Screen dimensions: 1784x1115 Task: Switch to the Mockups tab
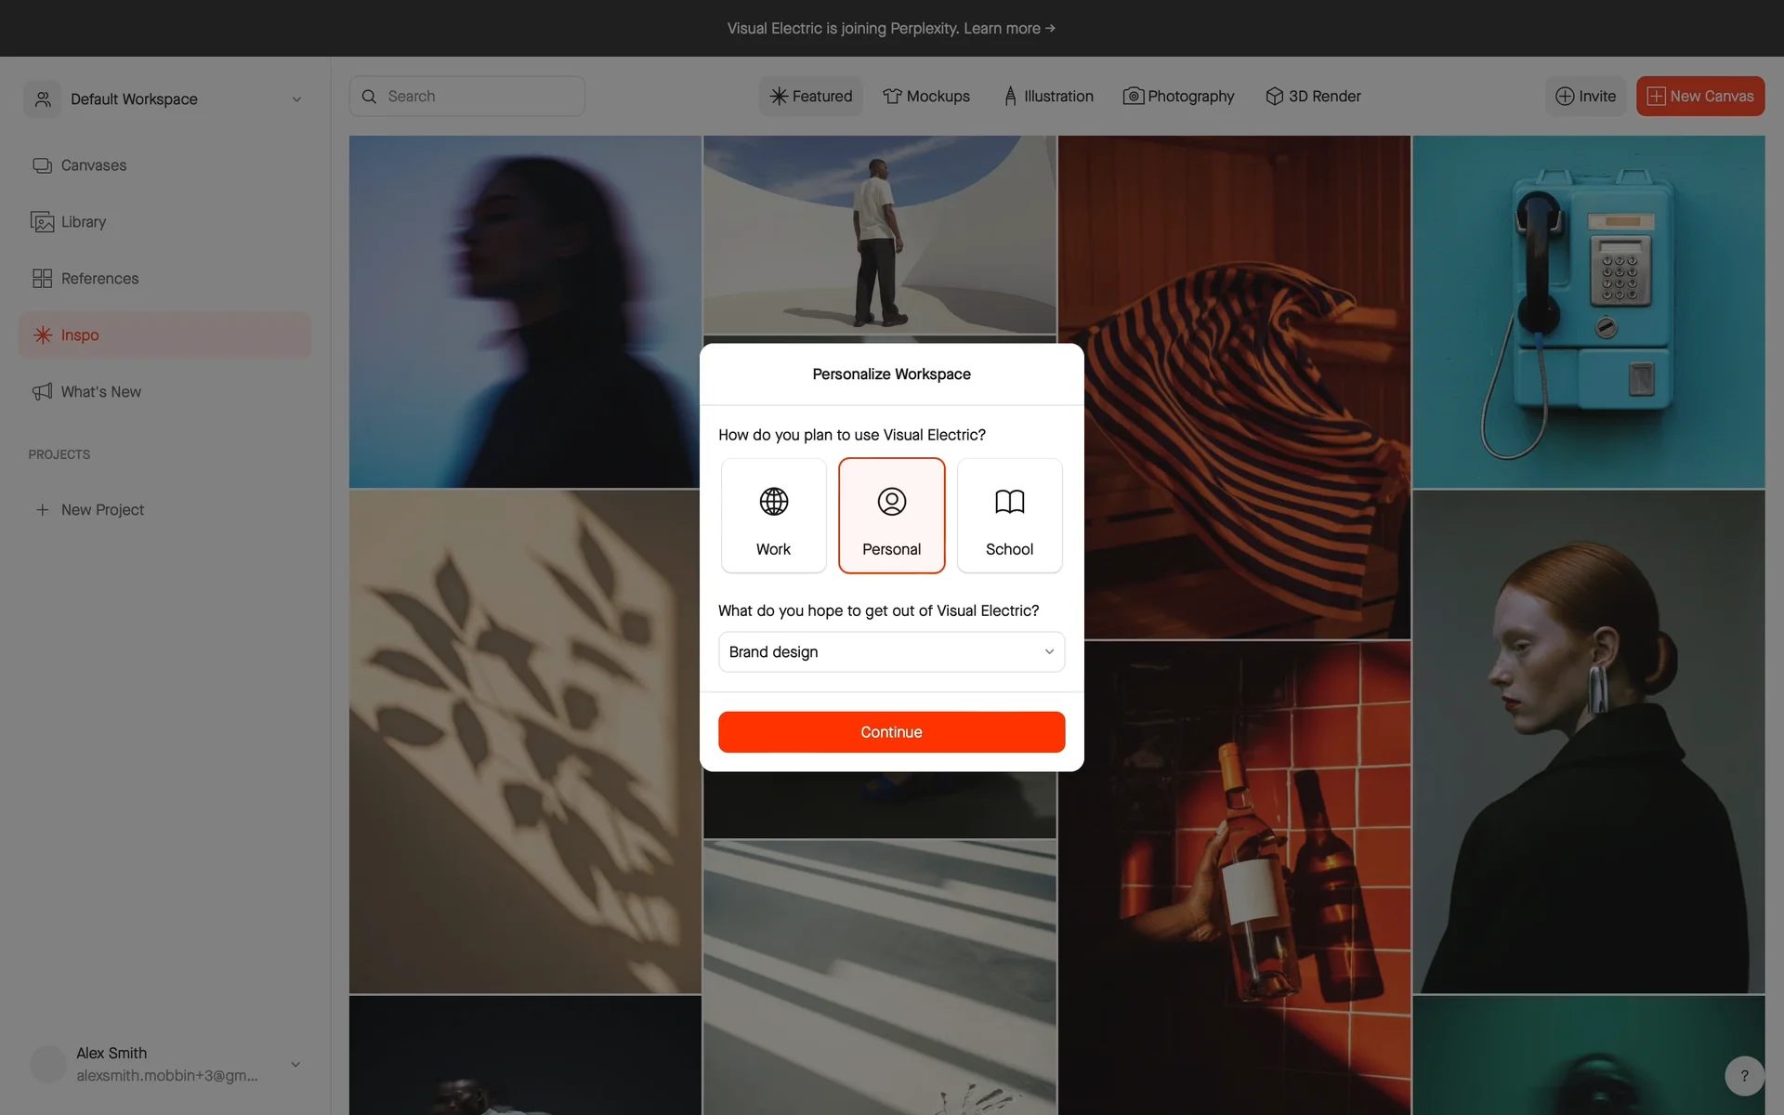coord(925,97)
